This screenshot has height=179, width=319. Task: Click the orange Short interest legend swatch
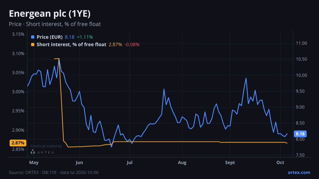point(33,45)
